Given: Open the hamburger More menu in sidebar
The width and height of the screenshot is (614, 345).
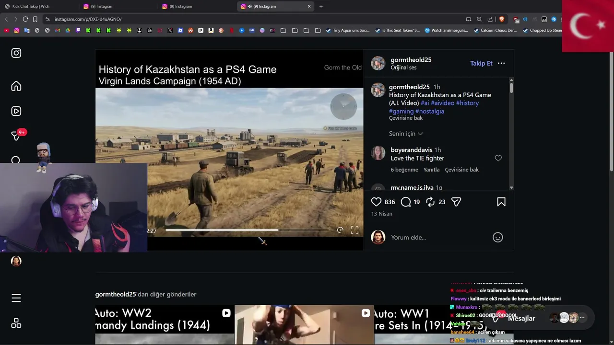Looking at the screenshot, I should (16, 298).
